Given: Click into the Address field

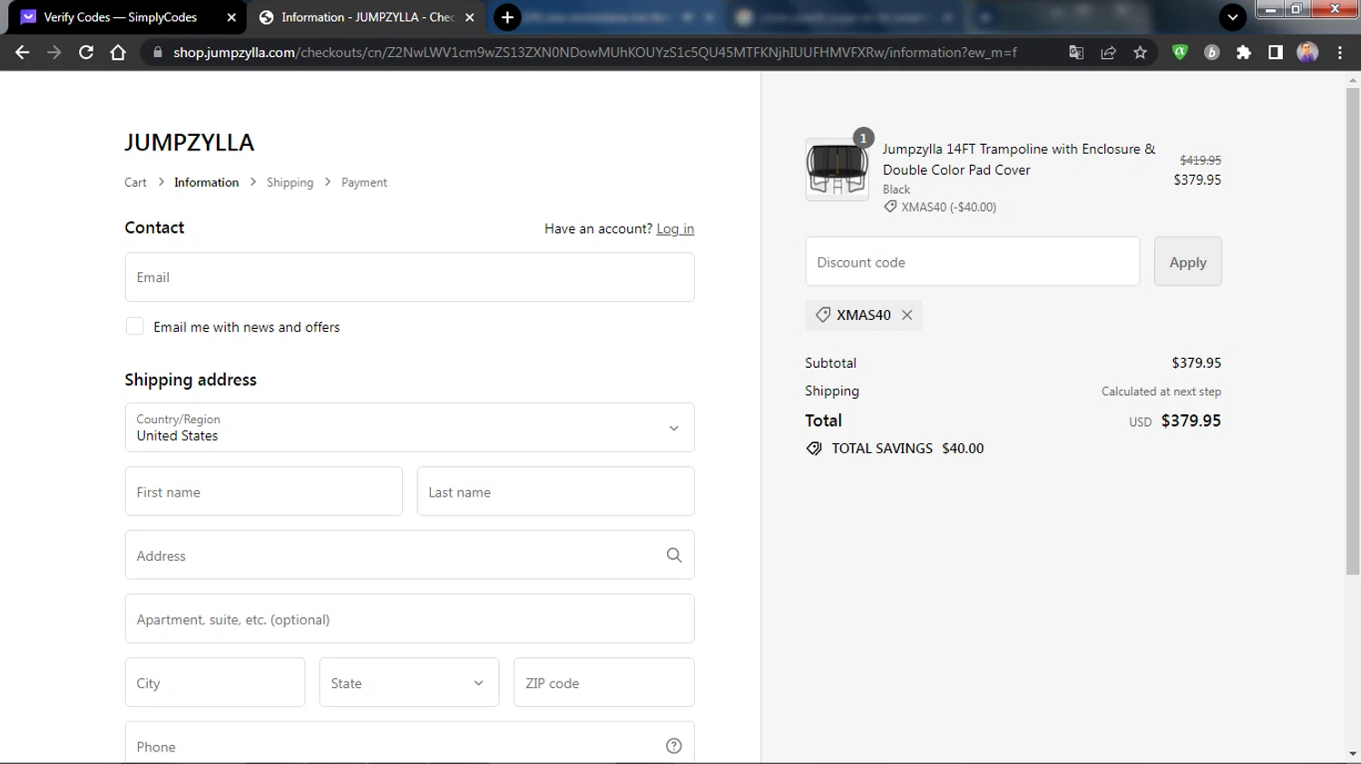Looking at the screenshot, I should coord(409,555).
